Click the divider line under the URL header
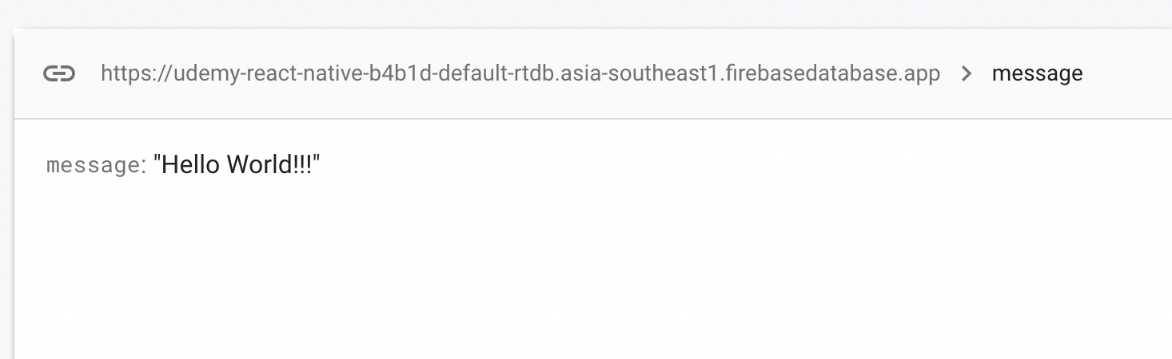The image size is (1172, 359). [593, 119]
